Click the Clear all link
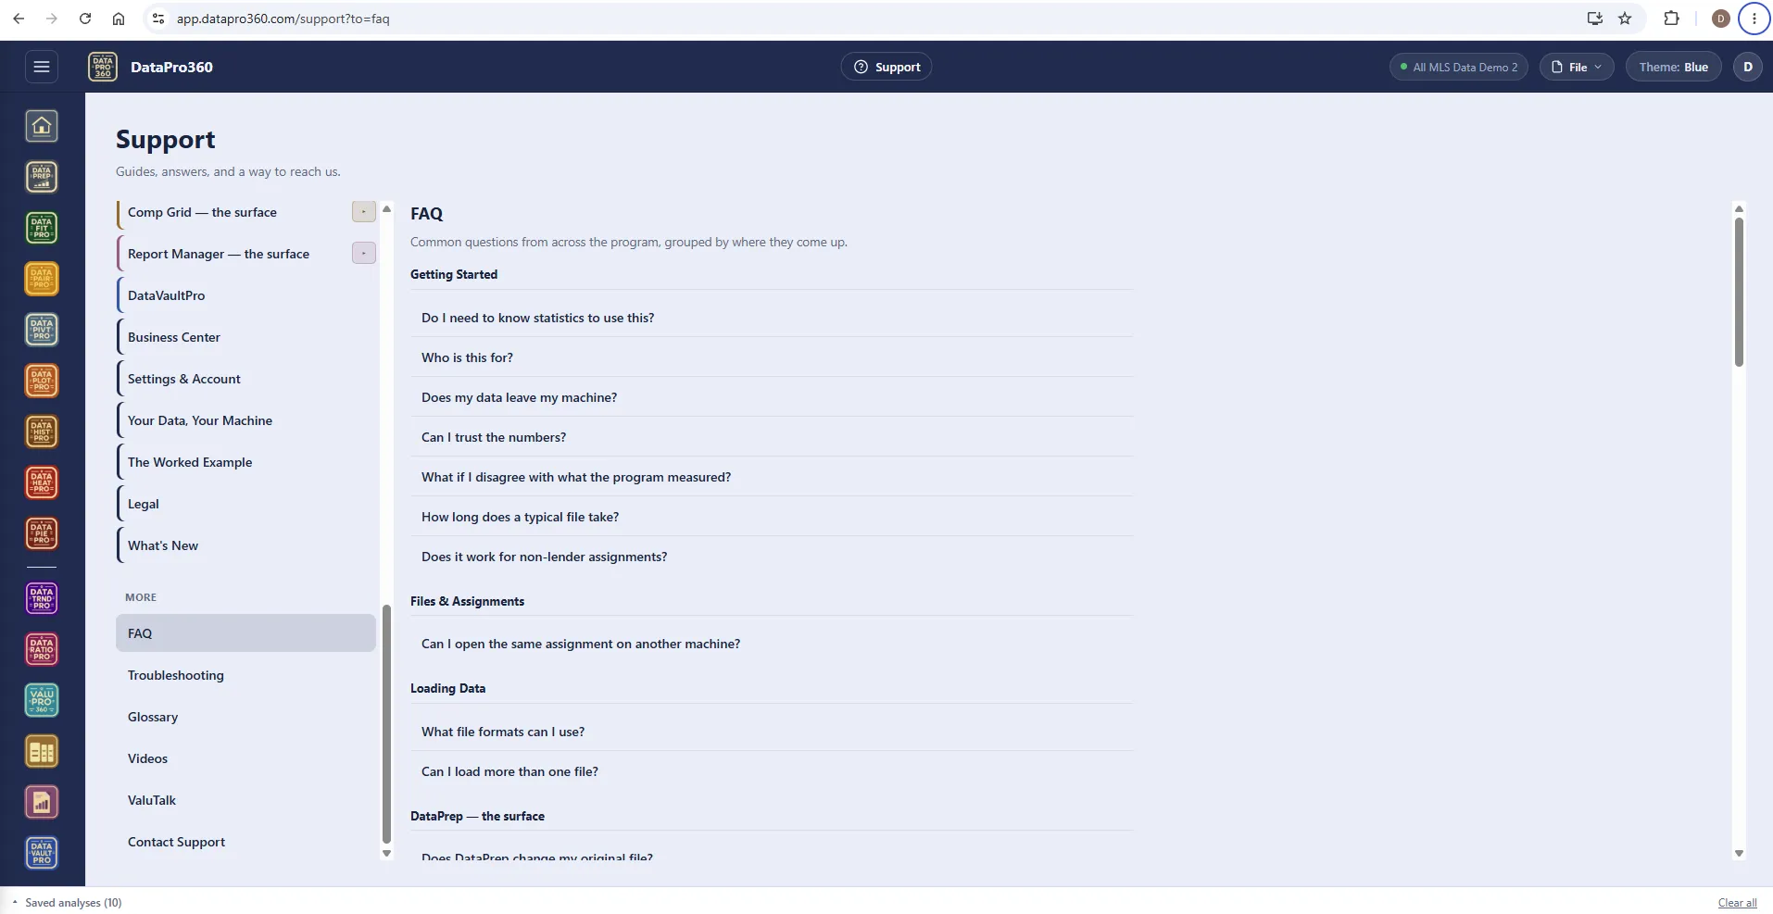This screenshot has width=1773, height=914. click(1737, 903)
